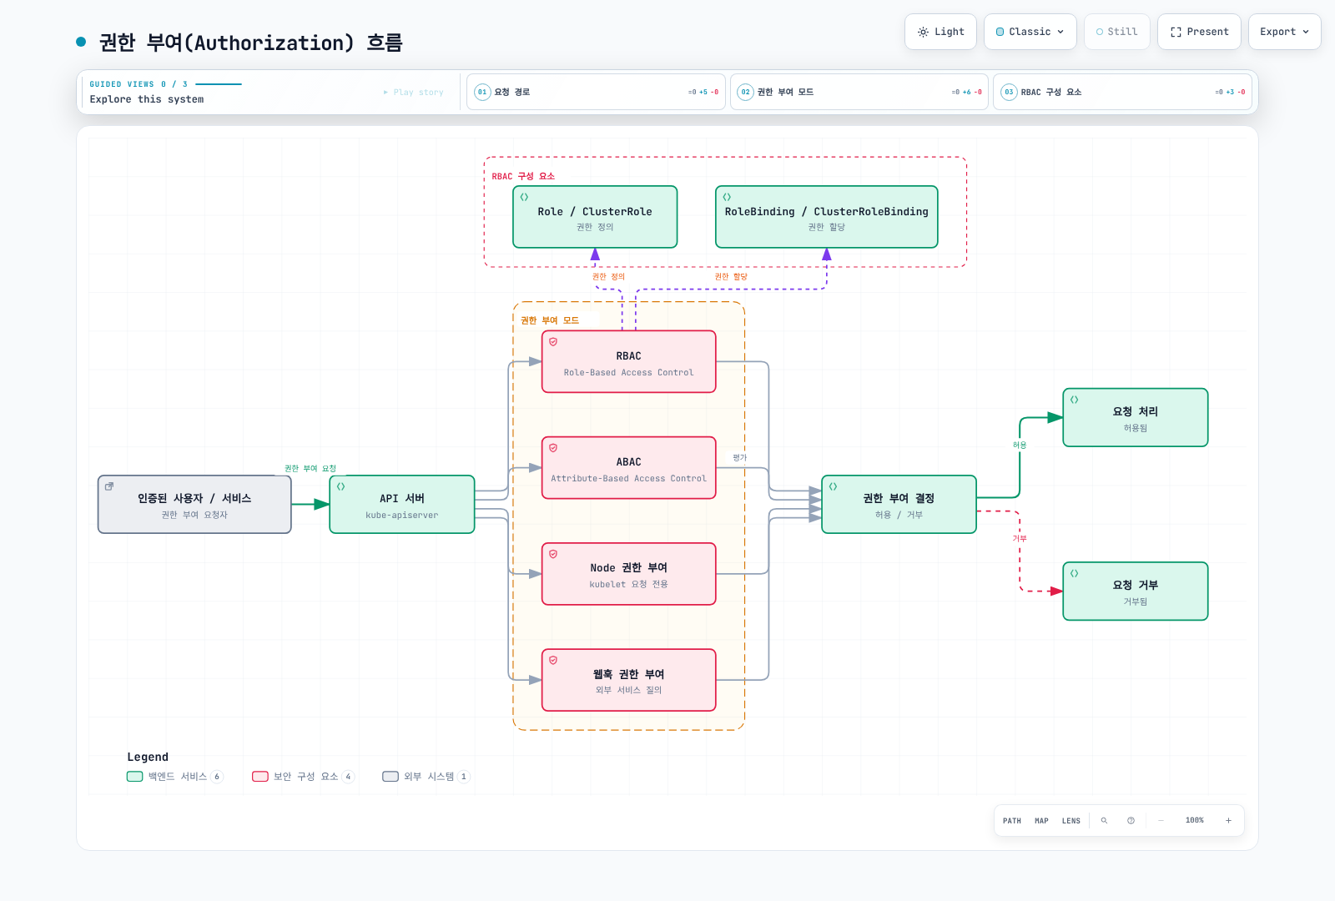Viewport: 1335px width, 901px height.
Task: Click the search magnifier icon
Action: coord(1104,821)
